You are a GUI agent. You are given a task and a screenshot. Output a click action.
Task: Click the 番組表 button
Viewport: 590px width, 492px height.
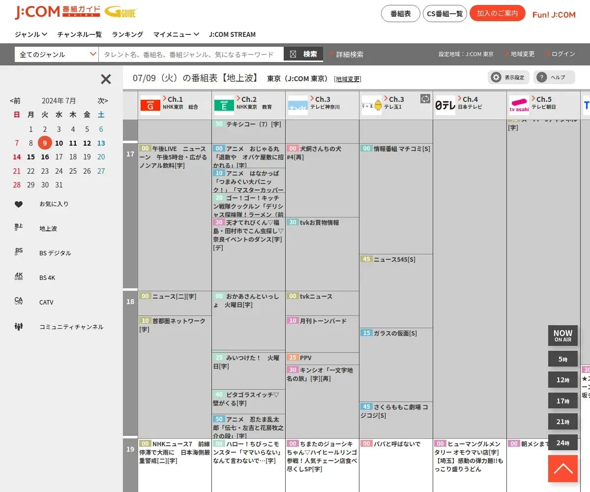[401, 13]
